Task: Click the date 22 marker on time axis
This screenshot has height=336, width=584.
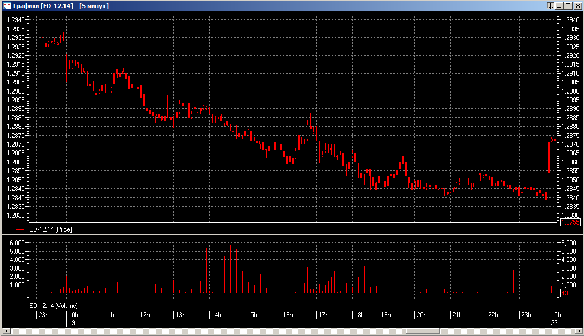Action: click(554, 323)
